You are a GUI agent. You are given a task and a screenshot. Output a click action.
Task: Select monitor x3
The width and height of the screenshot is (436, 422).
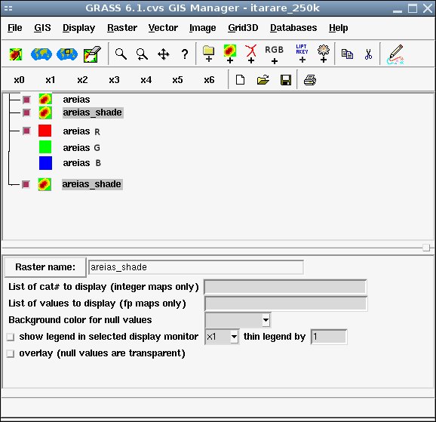tap(114, 80)
